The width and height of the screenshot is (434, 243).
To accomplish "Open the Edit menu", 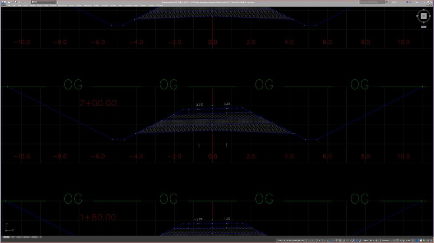I will 14,5.
